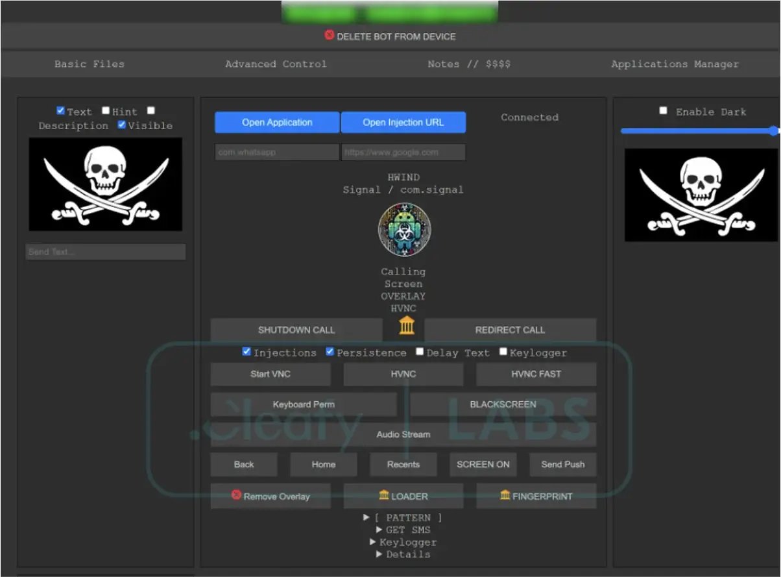This screenshot has height=577, width=781.
Task: Click the Signal / com.signal text
Action: tap(403, 190)
